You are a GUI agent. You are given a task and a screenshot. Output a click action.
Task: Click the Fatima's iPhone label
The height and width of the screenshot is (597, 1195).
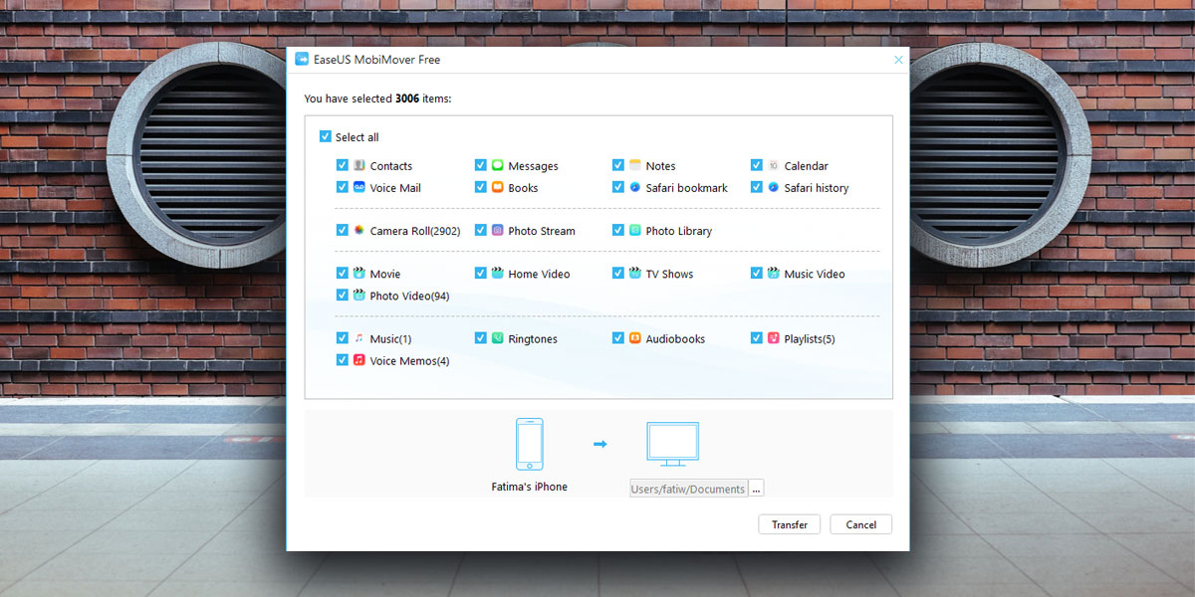point(529,487)
